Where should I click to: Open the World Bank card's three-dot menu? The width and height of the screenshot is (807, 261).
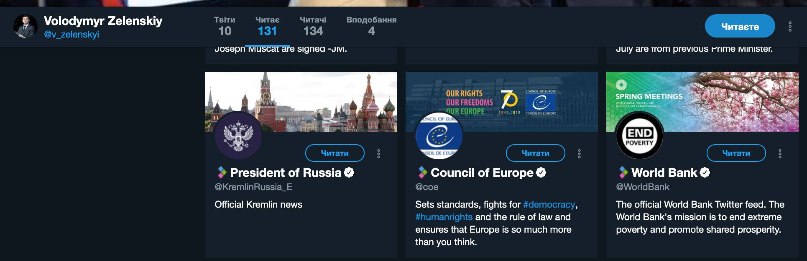point(780,153)
